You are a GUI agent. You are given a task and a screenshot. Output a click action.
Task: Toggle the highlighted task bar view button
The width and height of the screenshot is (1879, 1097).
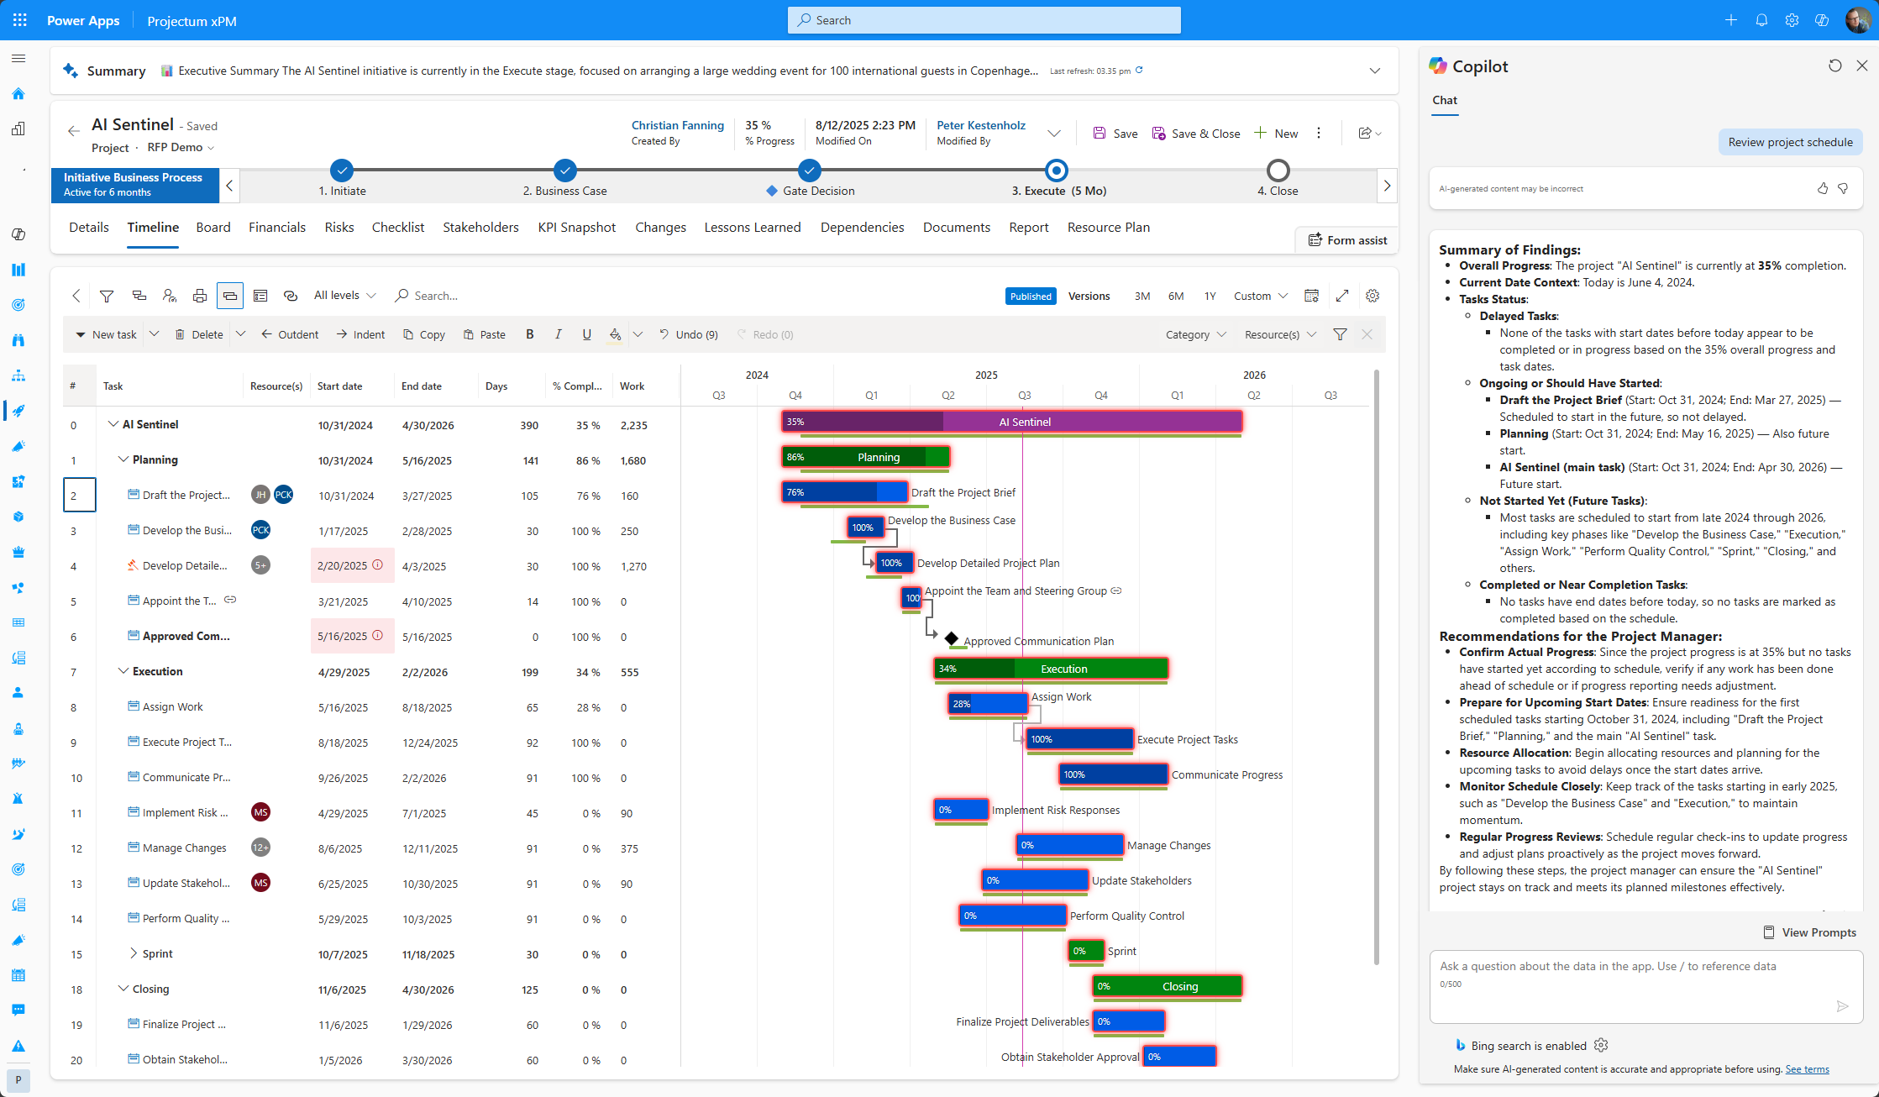click(229, 296)
